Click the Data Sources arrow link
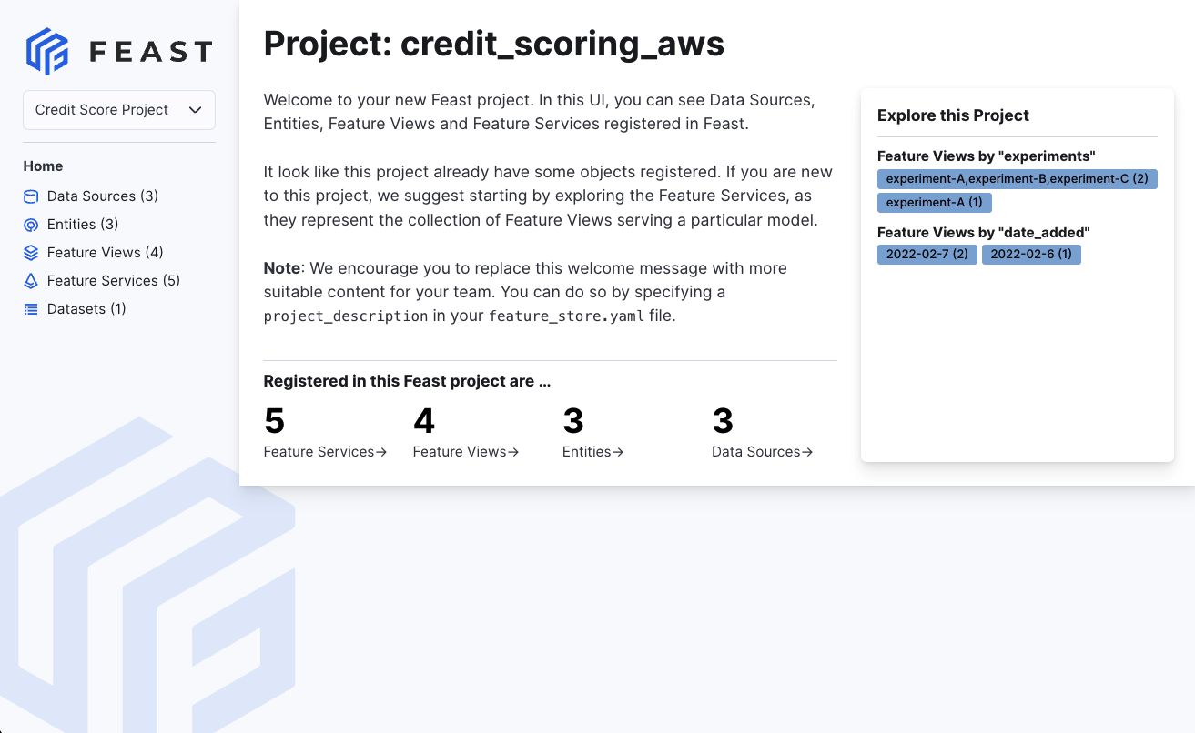Viewport: 1195px width, 733px height. tap(762, 451)
